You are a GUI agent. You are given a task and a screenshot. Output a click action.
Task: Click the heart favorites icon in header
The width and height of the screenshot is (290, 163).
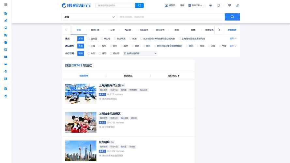coord(230,5)
